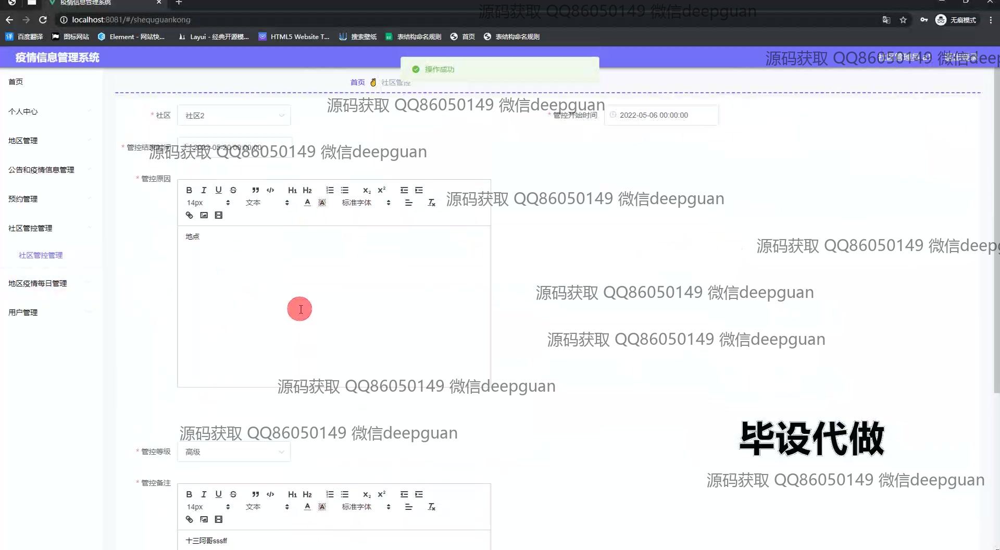Insert video in 管控原因 editor
The height and width of the screenshot is (550, 1000).
point(218,215)
